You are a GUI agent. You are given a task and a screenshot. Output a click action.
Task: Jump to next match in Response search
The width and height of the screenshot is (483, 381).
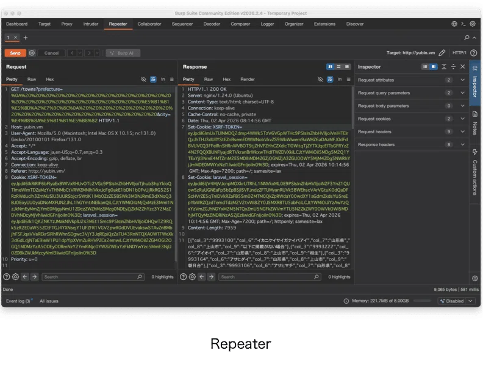(x=211, y=277)
